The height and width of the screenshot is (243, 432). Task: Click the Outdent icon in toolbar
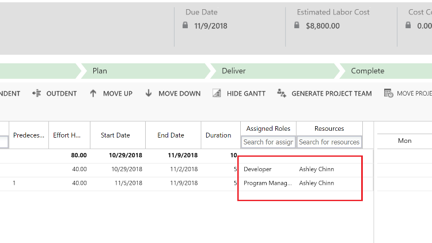pyautogui.click(x=37, y=93)
